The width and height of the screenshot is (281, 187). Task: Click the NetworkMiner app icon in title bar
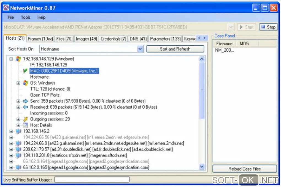point(6,7)
